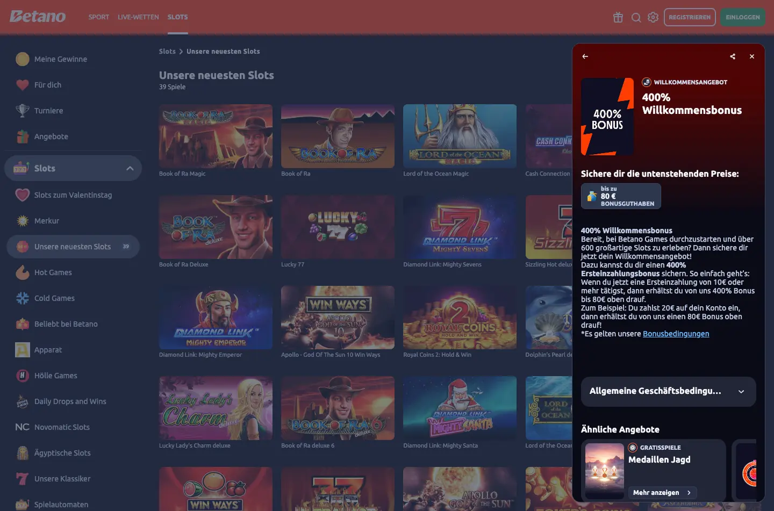Collapse the Slots sidebar section chevron
This screenshot has width=774, height=511.
click(130, 168)
